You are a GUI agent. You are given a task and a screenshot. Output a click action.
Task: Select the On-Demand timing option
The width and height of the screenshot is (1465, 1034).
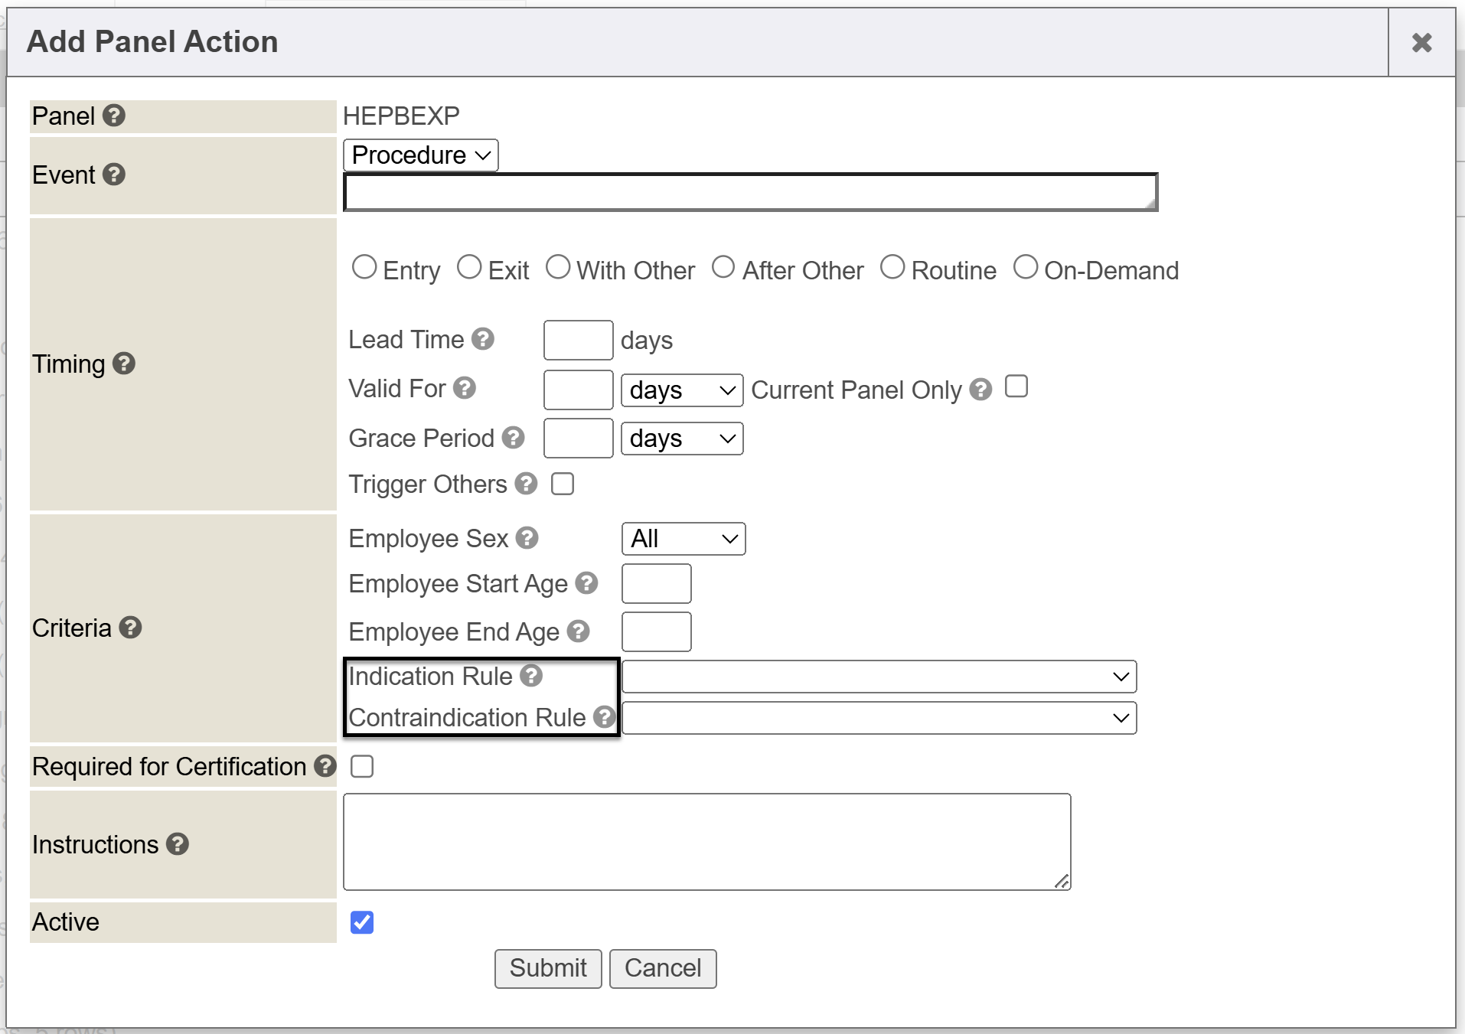[x=1026, y=268]
